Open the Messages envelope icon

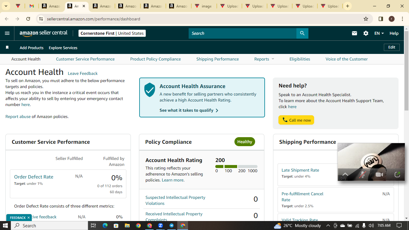click(355, 33)
